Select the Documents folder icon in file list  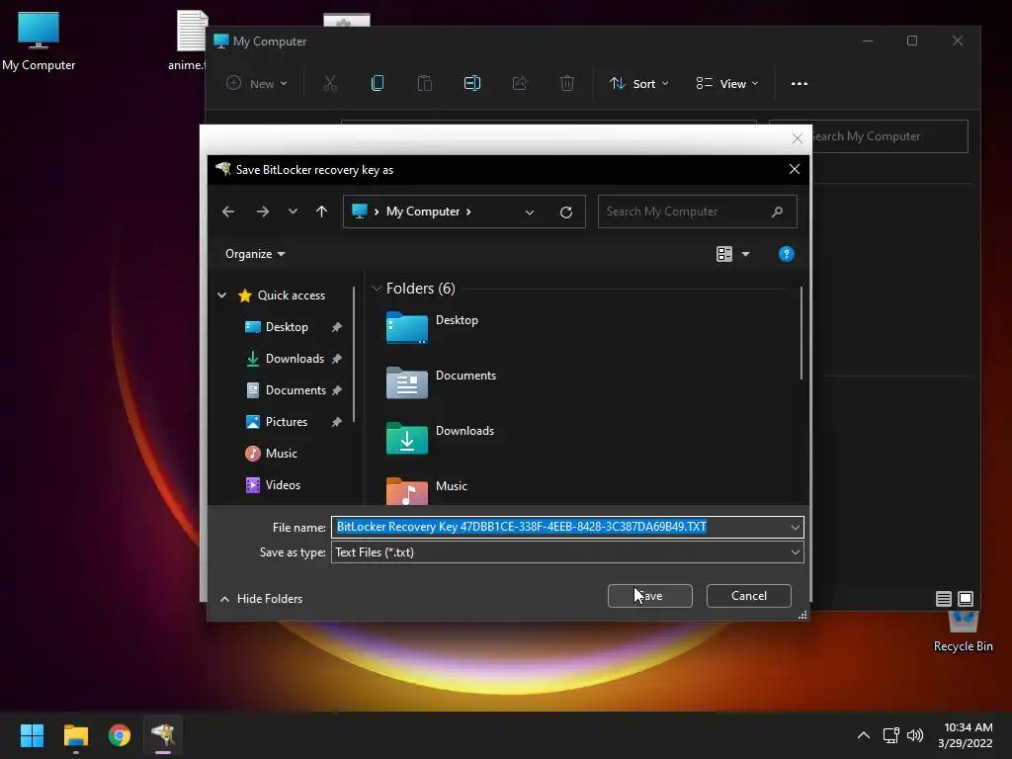(x=406, y=382)
